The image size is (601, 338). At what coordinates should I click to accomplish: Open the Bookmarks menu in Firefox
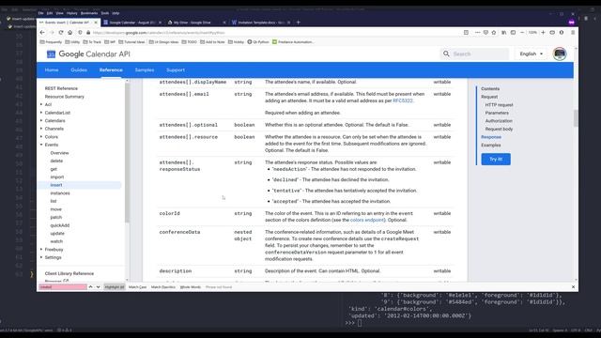click(89, 13)
